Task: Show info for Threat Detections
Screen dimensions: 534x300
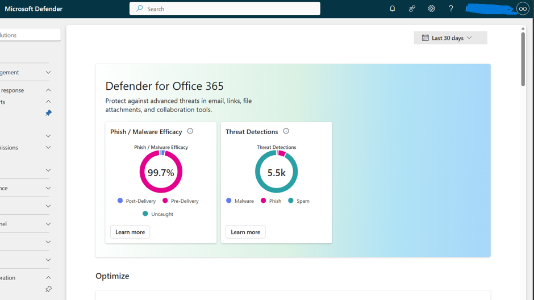Action: pos(286,131)
